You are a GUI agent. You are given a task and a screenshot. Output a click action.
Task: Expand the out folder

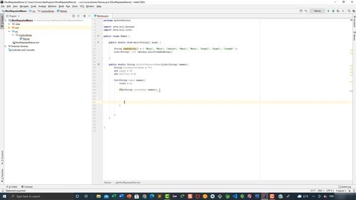click(x=9, y=28)
